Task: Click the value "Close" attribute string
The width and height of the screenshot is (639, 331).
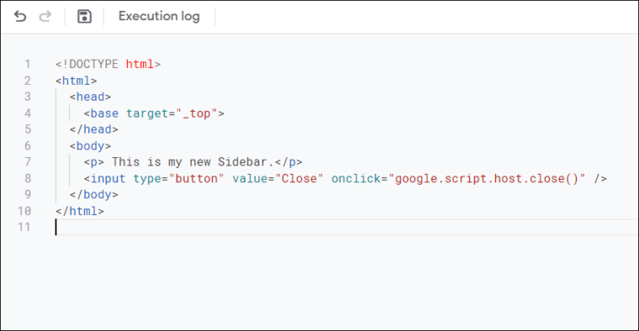Action: point(299,178)
